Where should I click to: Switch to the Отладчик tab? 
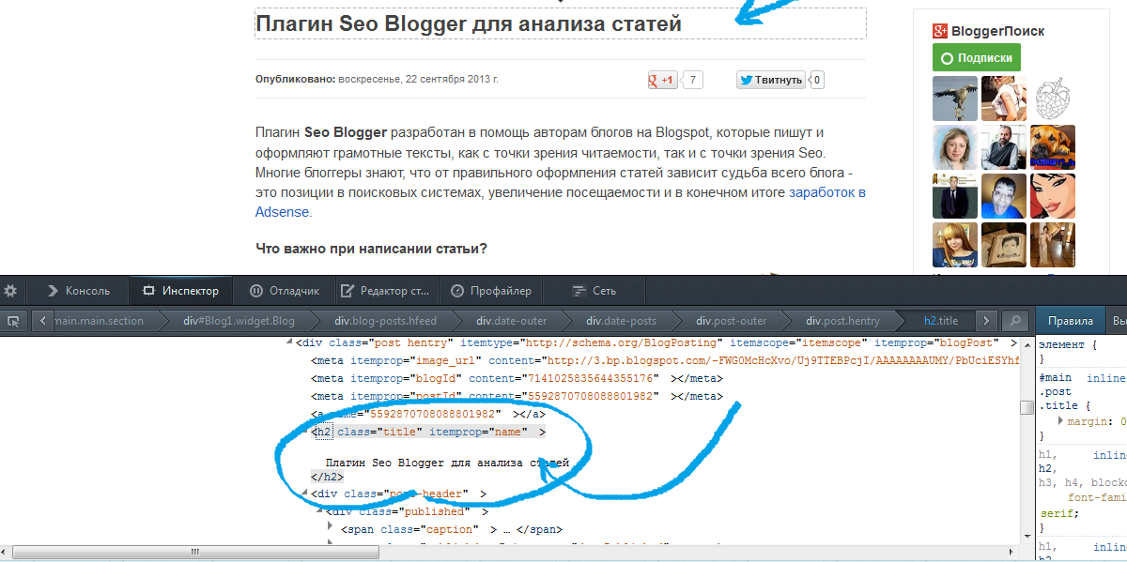coord(286,291)
